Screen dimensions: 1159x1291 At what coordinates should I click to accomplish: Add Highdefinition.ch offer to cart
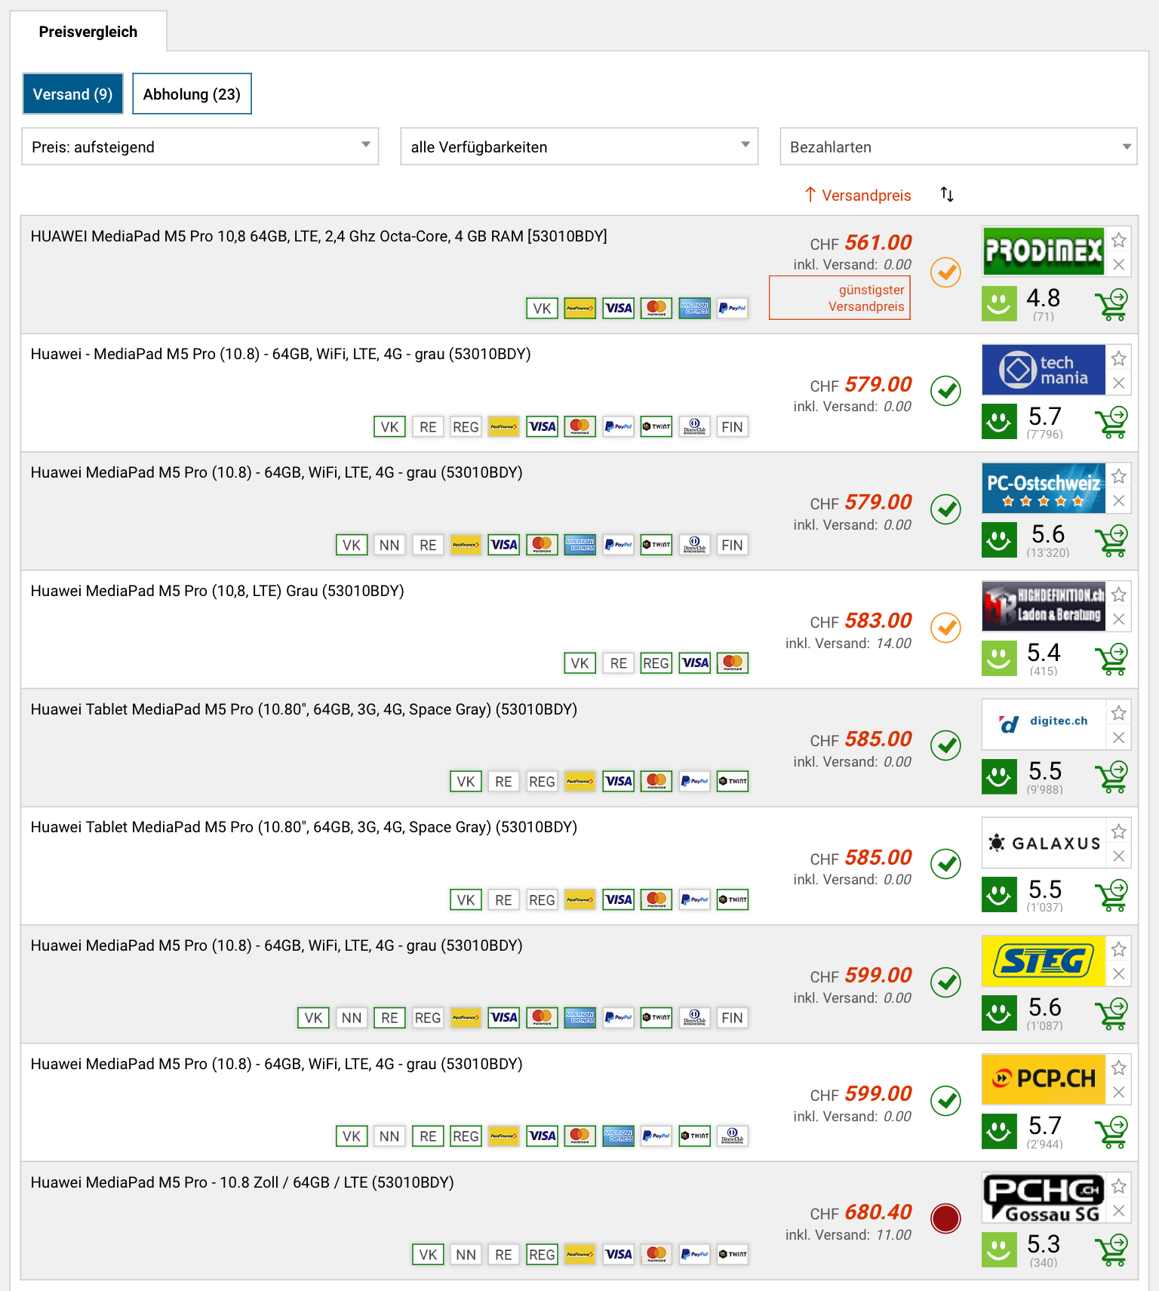pyautogui.click(x=1111, y=659)
